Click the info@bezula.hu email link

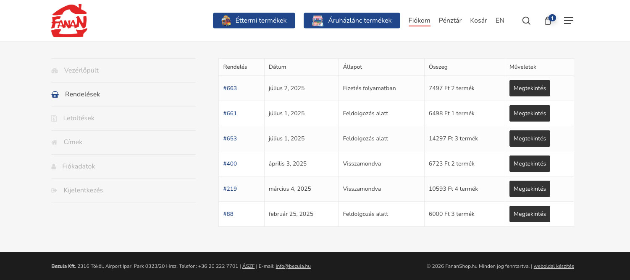click(x=293, y=266)
